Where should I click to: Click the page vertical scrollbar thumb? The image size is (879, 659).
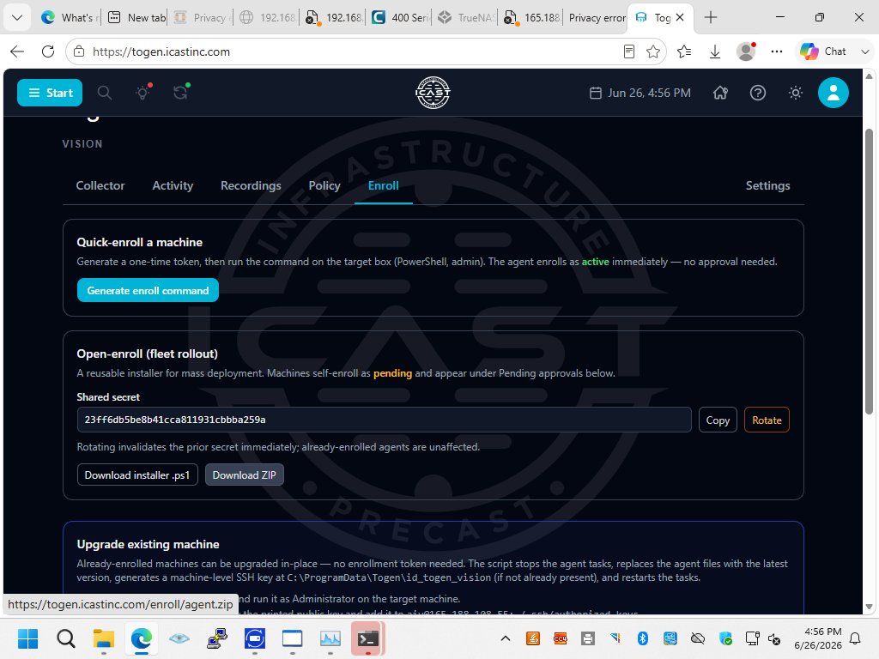click(x=869, y=272)
